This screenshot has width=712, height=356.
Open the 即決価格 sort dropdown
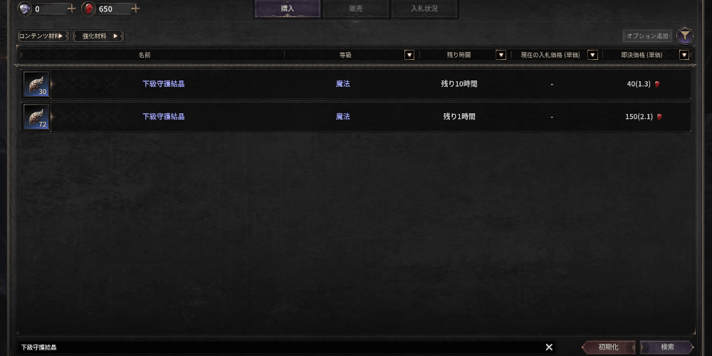click(684, 55)
